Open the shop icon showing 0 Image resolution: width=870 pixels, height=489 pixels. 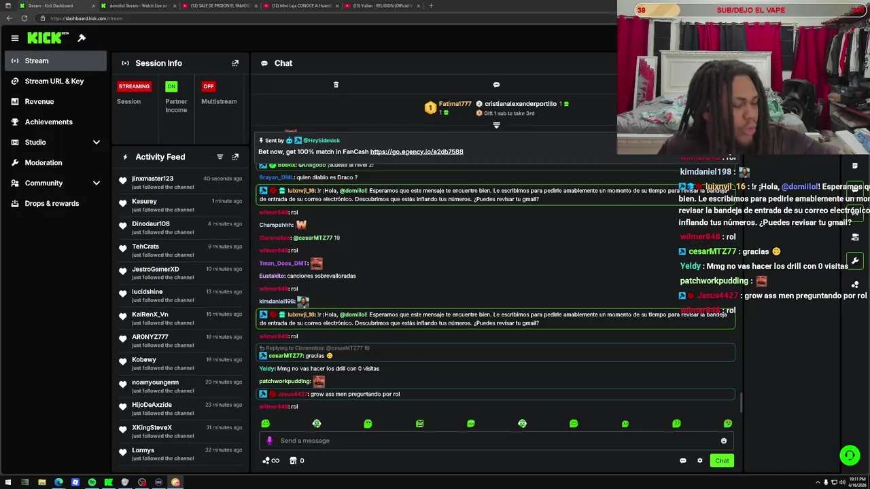296,460
